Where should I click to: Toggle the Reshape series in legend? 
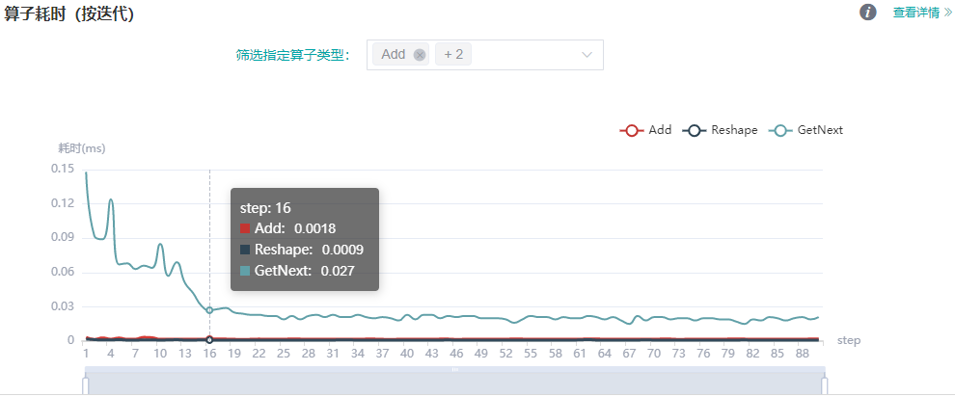click(734, 130)
